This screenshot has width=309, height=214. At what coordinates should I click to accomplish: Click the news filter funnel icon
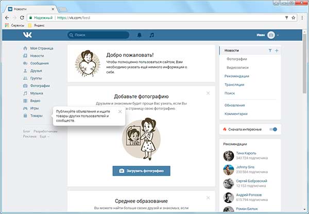coord(270,50)
